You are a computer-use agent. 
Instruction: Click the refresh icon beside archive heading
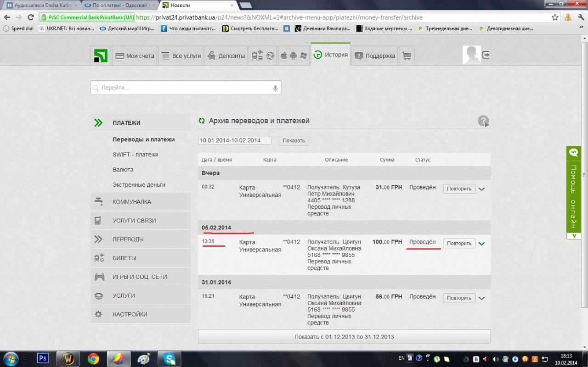[x=202, y=121]
